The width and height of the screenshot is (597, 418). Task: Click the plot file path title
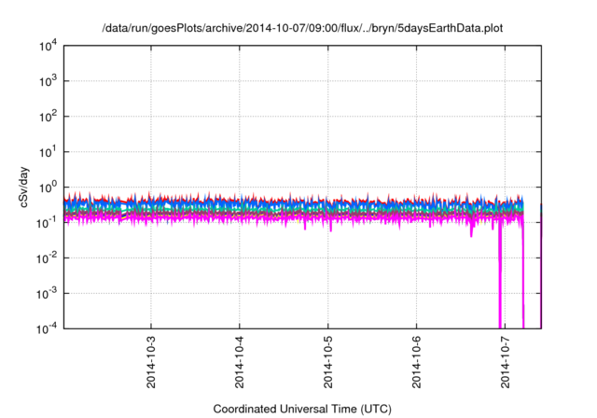coord(302,28)
